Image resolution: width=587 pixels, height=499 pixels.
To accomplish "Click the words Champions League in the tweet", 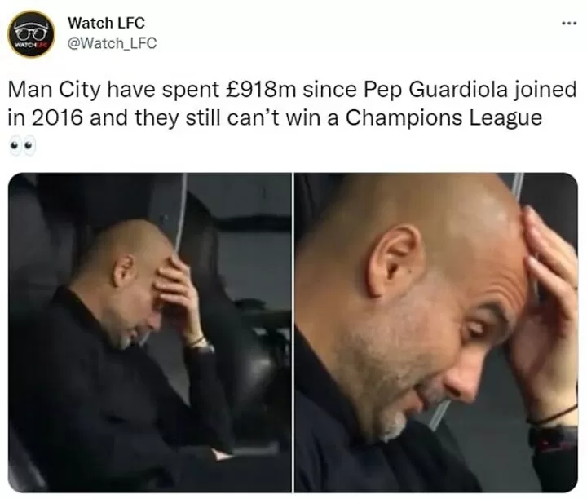I will click(444, 118).
